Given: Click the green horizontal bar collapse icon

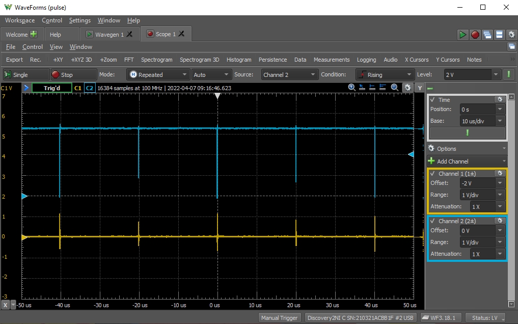Looking at the screenshot, I should click(430, 89).
